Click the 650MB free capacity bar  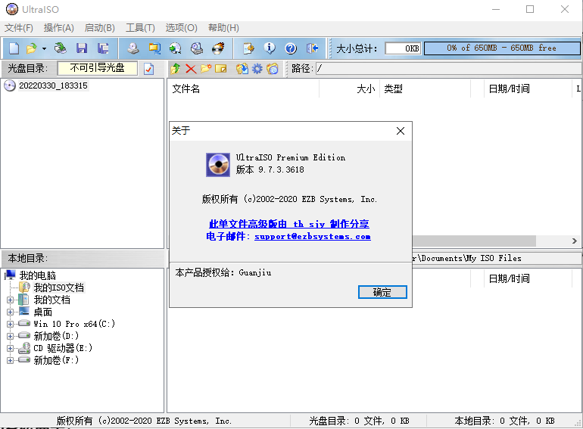pyautogui.click(x=502, y=48)
